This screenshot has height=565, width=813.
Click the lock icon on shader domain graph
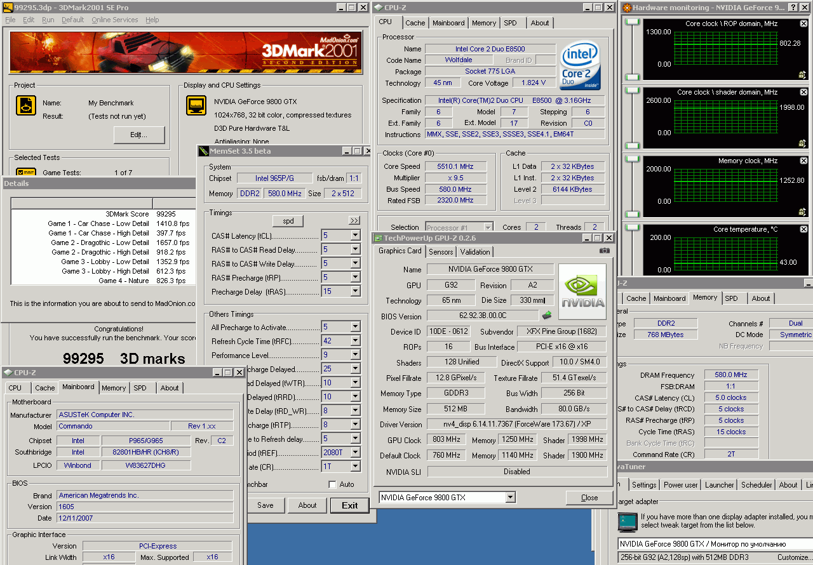click(x=802, y=143)
